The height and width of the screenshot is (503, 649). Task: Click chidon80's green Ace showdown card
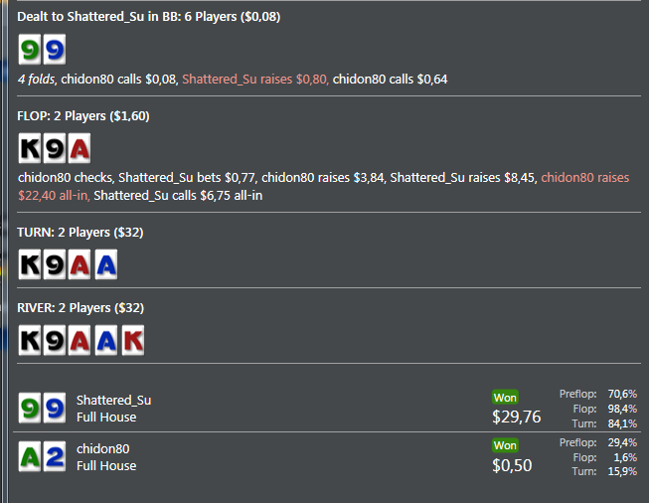[x=30, y=457]
